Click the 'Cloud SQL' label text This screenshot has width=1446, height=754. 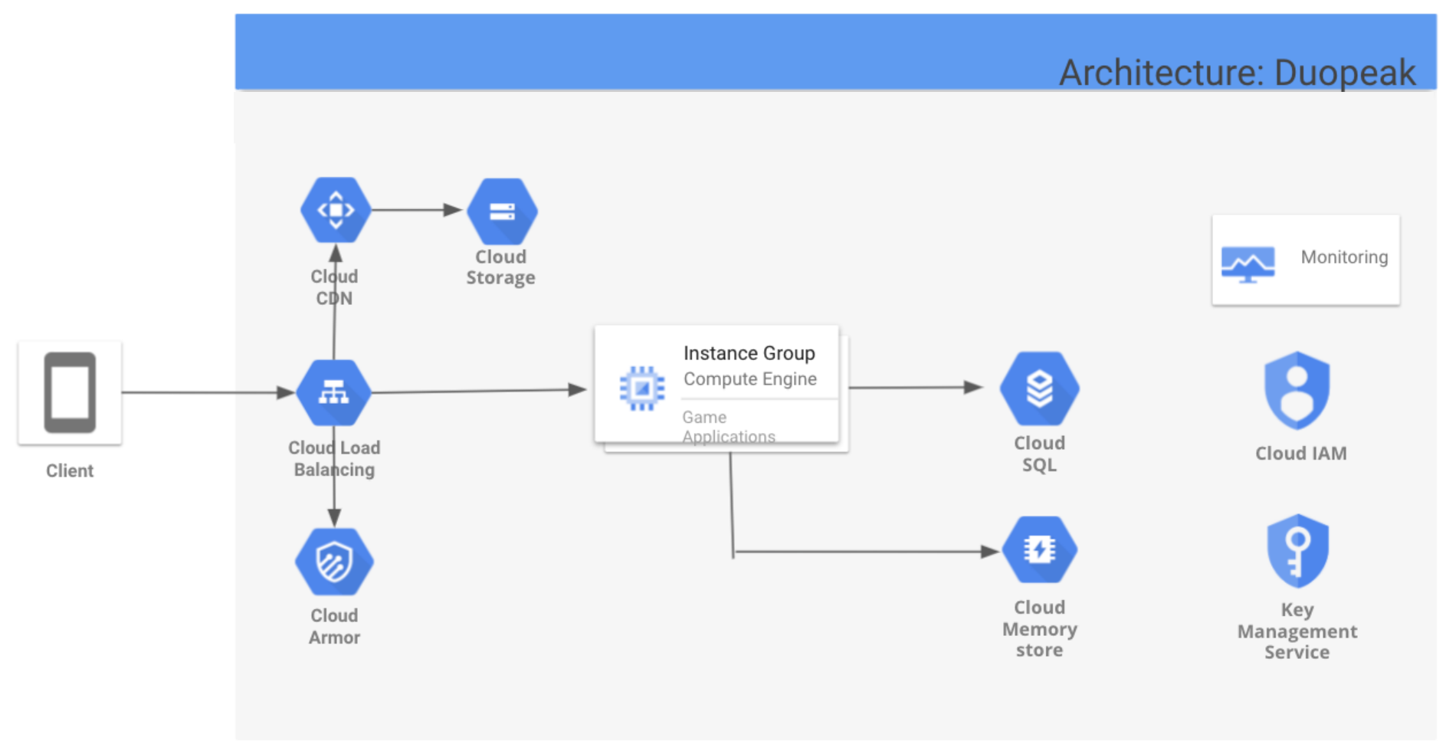[1040, 454]
